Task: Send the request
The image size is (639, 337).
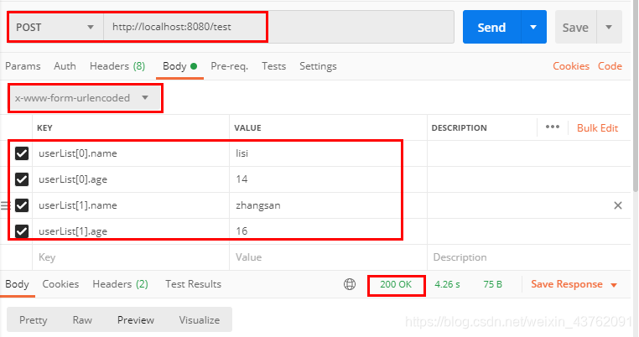Action: tap(492, 28)
